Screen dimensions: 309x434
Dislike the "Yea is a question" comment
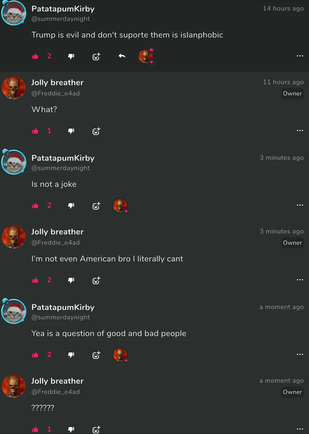[x=71, y=355]
